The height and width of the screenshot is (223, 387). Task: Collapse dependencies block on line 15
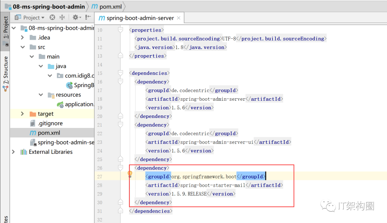(120, 73)
